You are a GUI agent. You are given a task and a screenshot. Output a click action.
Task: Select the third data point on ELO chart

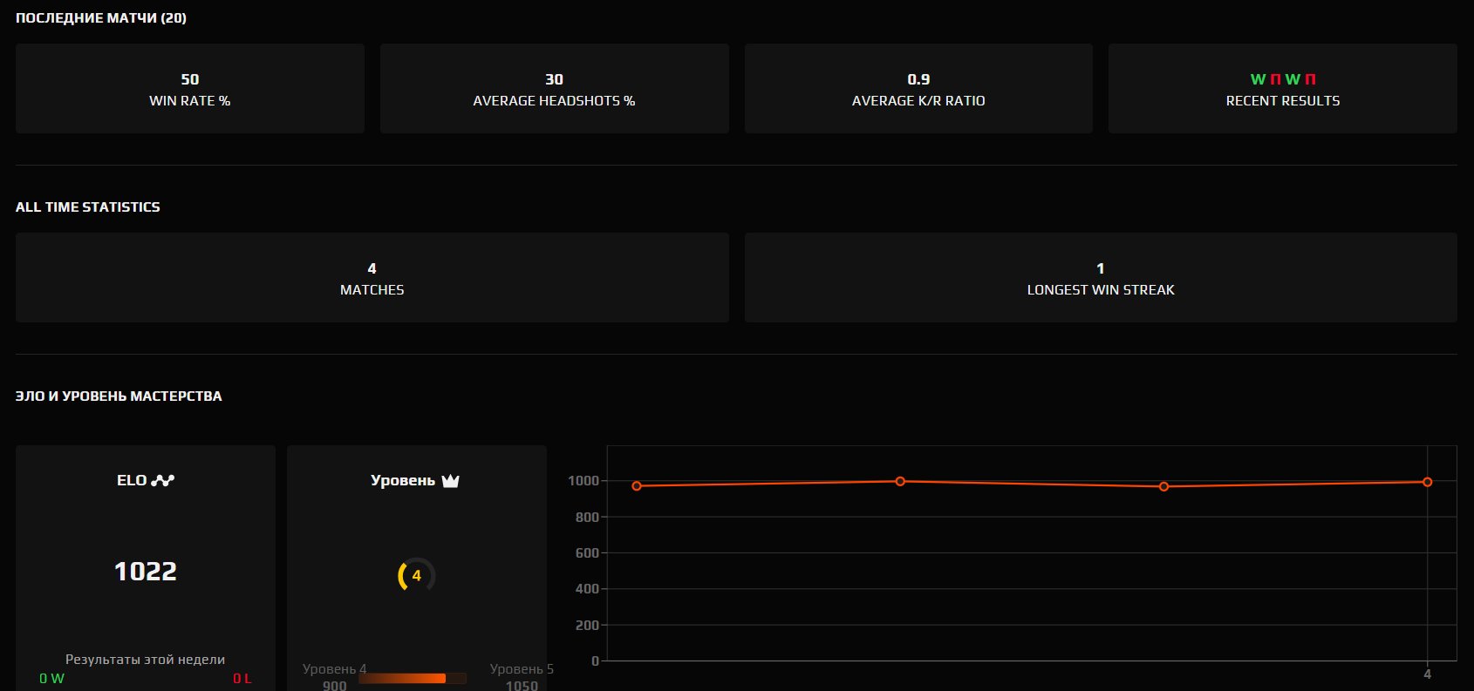click(x=1164, y=487)
